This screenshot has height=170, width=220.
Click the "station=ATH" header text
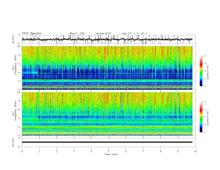[103, 33]
